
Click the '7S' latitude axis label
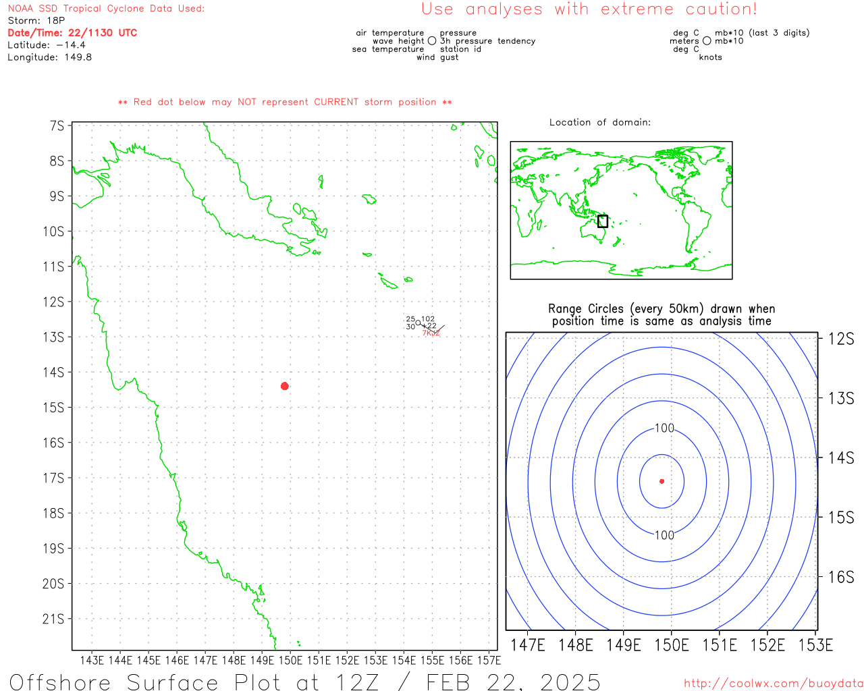pos(57,126)
